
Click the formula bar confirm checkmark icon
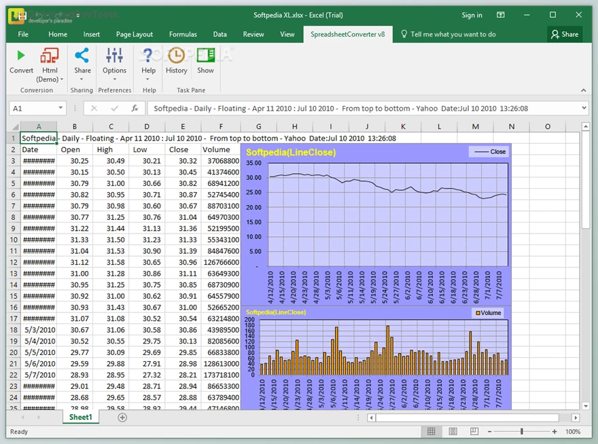click(x=114, y=108)
